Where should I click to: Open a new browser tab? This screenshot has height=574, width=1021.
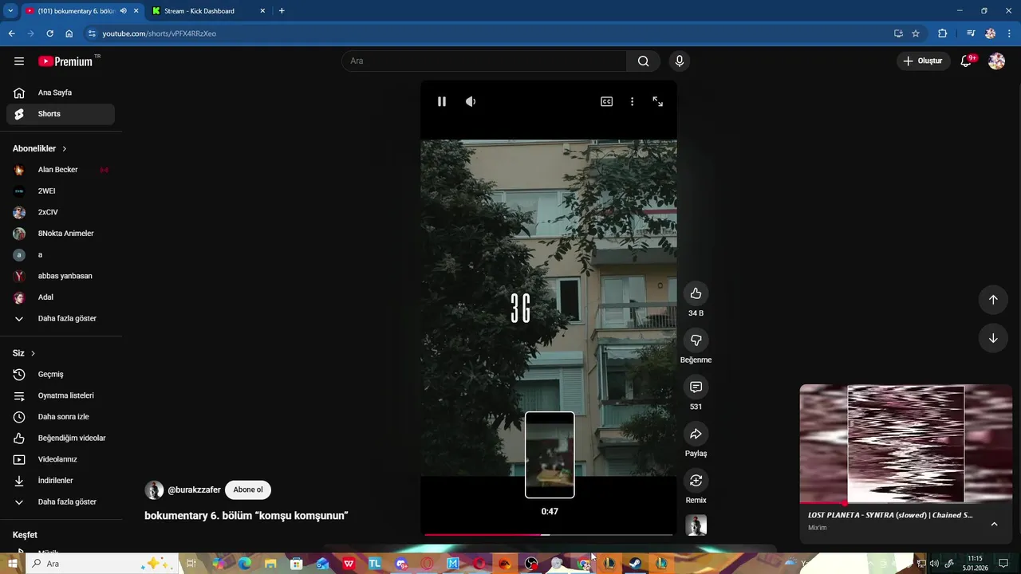point(282,11)
